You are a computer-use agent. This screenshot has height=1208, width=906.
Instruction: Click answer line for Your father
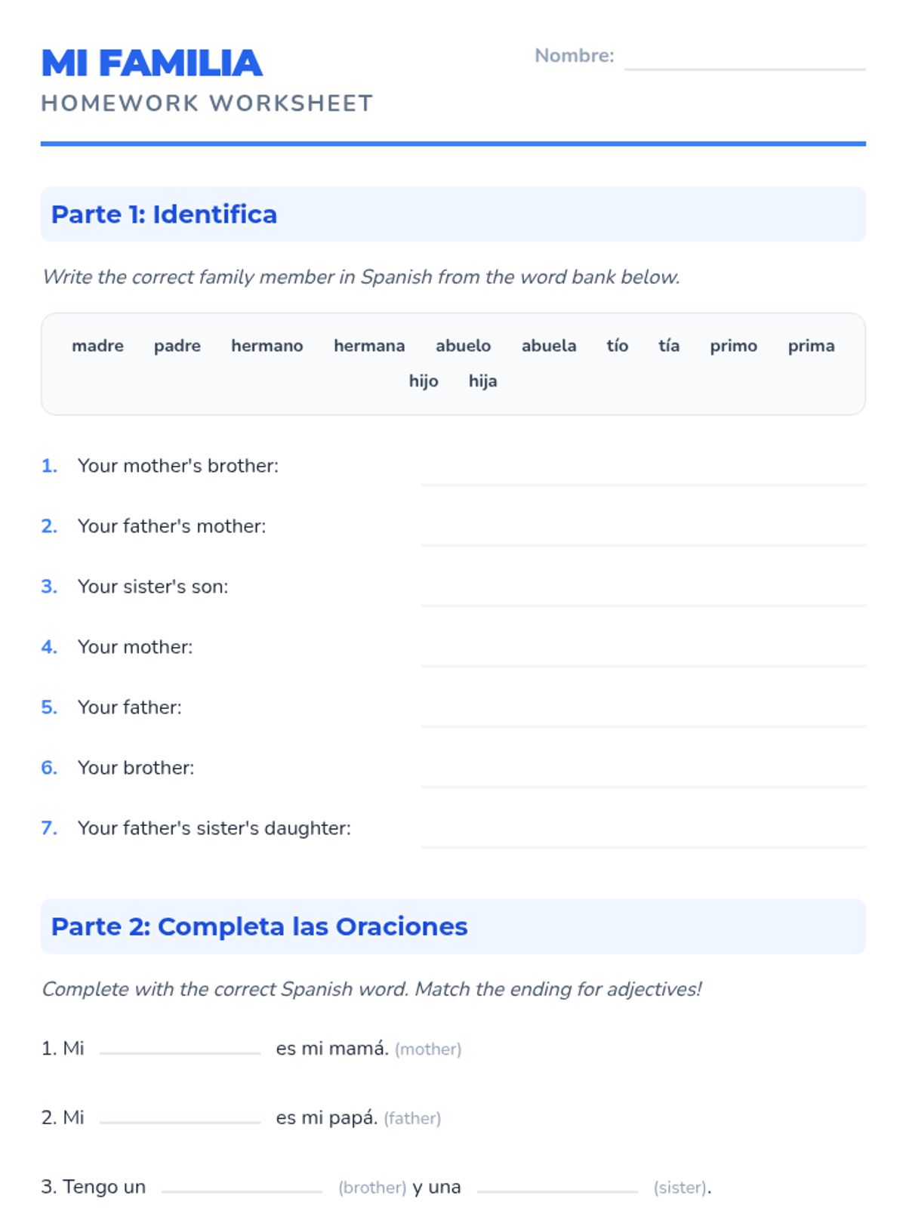tap(643, 713)
